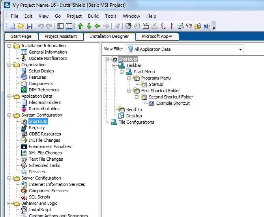The height and width of the screenshot is (217, 264).
Task: Click the New project toolbar icon
Action: (x=13, y=26)
